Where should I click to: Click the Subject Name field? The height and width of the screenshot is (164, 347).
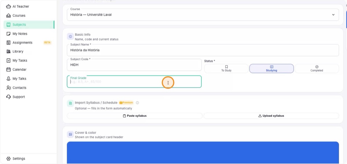tap(203, 50)
